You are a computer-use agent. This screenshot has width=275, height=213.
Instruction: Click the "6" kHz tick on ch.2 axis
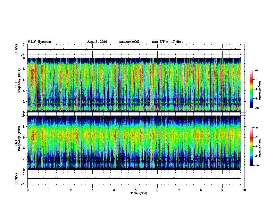24,137
